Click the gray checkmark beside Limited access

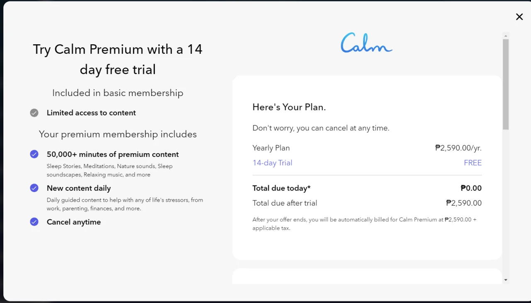34,113
